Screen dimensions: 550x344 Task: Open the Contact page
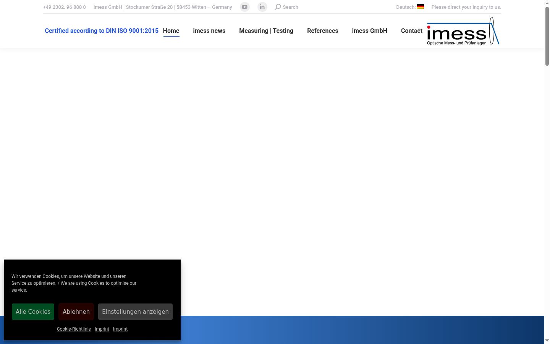[x=412, y=31]
